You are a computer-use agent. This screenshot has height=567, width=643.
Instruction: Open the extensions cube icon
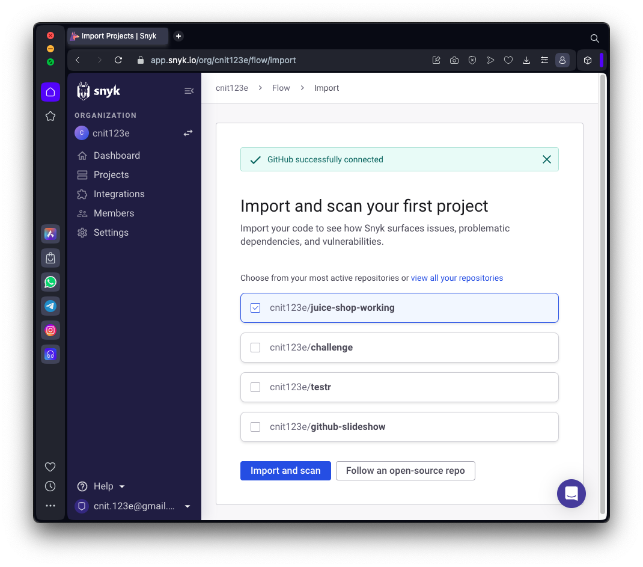coord(588,60)
